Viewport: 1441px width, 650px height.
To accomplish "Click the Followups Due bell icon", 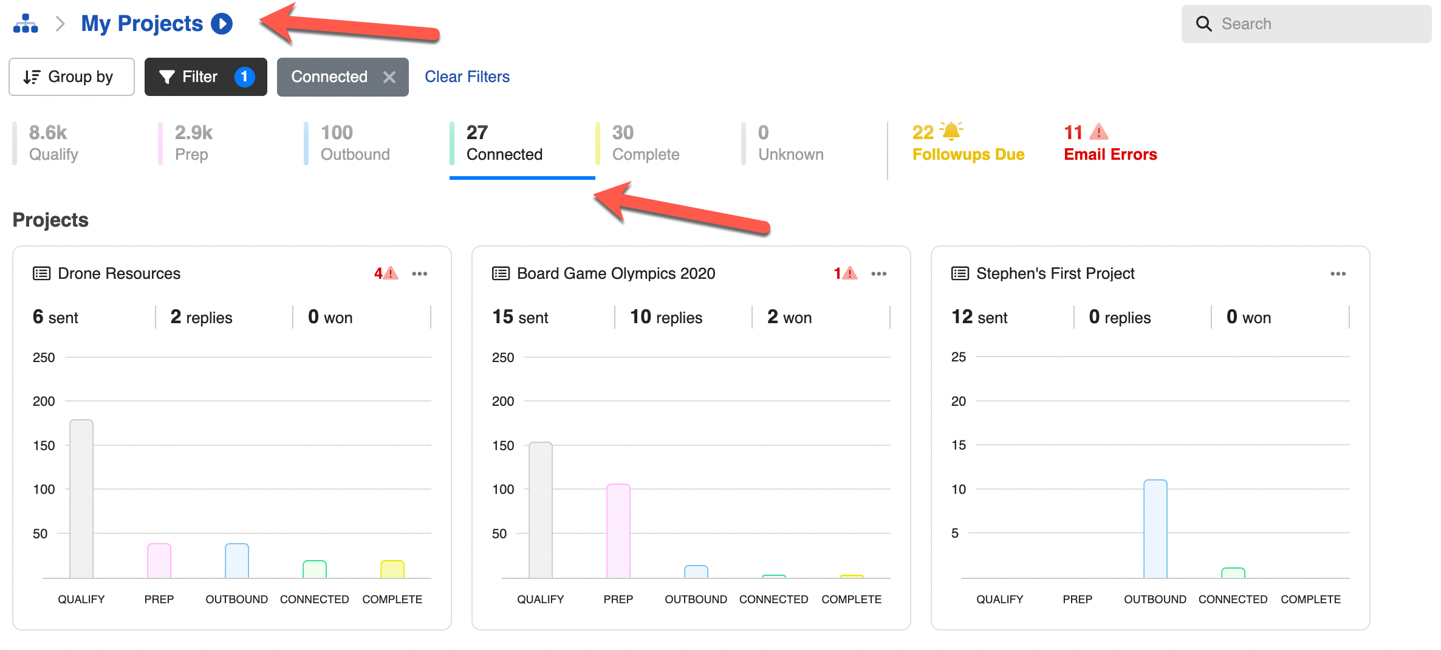I will click(951, 131).
